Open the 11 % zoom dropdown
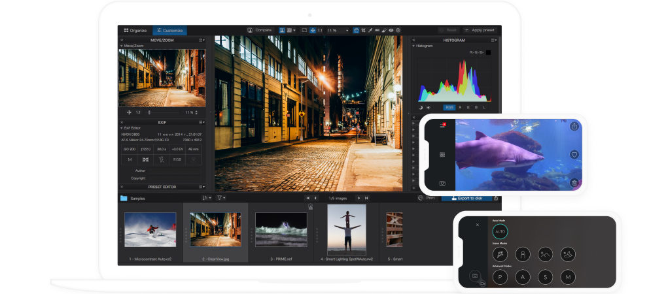This screenshot has height=294, width=666. coord(338,31)
